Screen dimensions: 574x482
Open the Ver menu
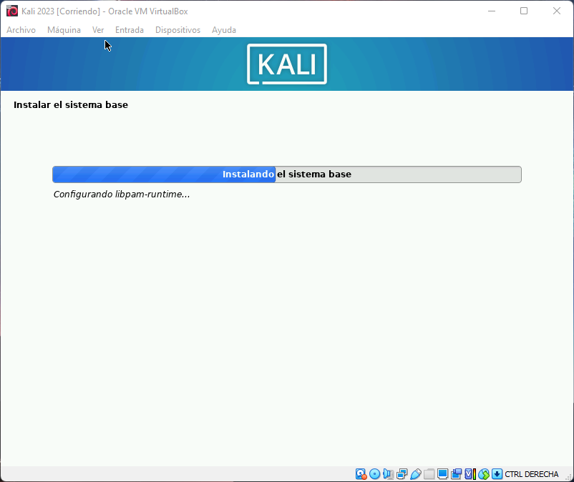coord(98,30)
